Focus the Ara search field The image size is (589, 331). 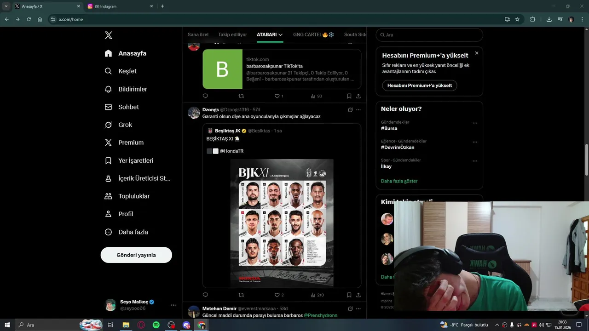coord(429,35)
